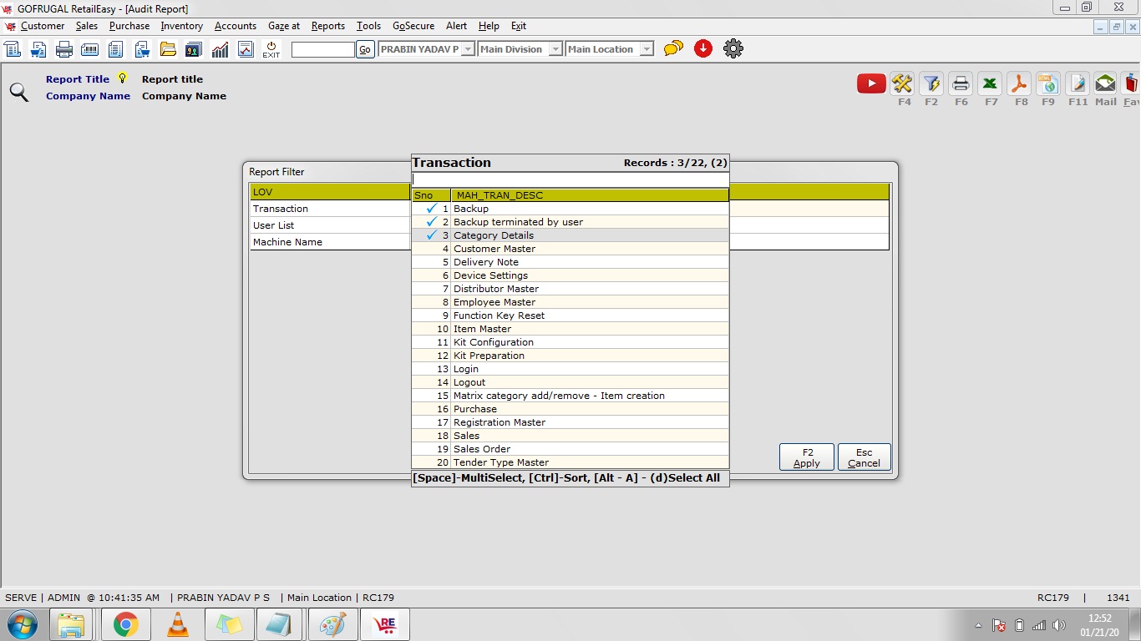Click the F2 filter icon
This screenshot has width=1141, height=641.
tap(931, 83)
